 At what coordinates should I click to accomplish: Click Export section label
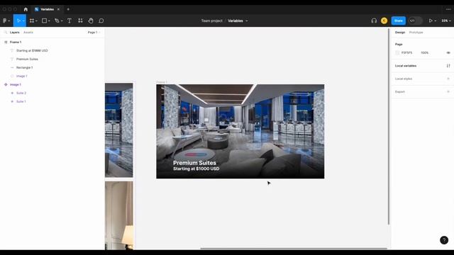pyautogui.click(x=400, y=91)
